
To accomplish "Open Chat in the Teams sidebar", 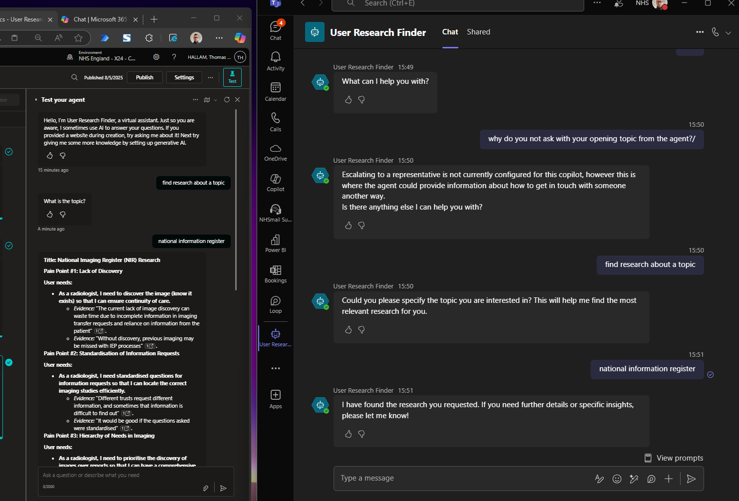I will click(276, 30).
